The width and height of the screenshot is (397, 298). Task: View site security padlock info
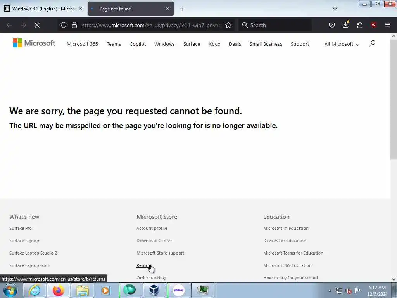coord(74,25)
